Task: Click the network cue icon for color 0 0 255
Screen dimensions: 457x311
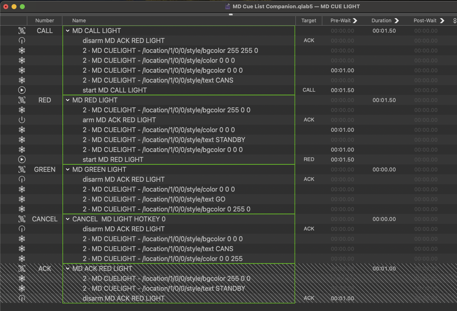Action: 22,259
